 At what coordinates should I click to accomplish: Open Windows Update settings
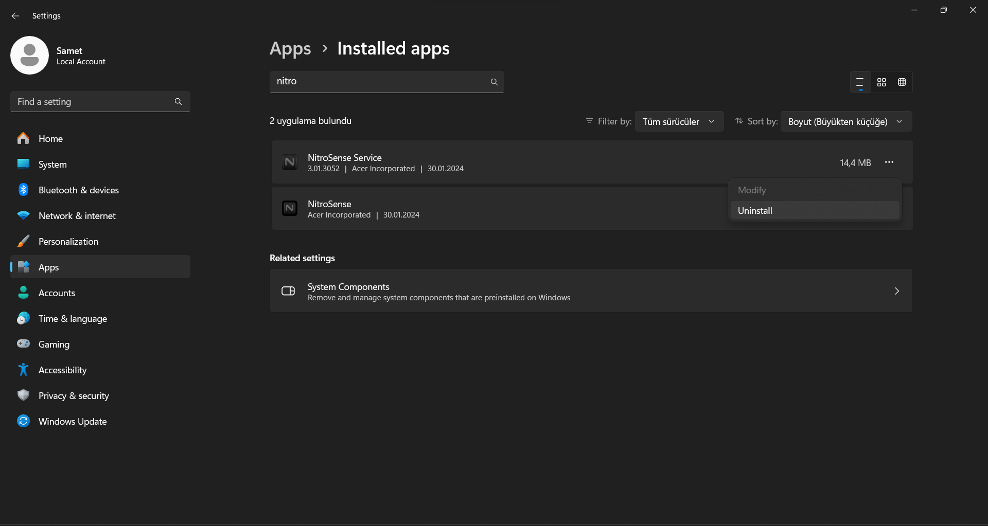pos(73,422)
